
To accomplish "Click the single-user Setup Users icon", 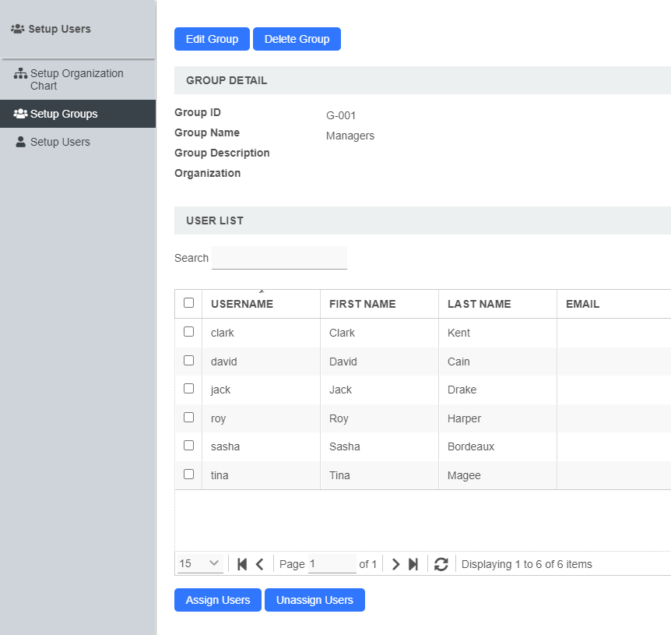I will coord(21,142).
